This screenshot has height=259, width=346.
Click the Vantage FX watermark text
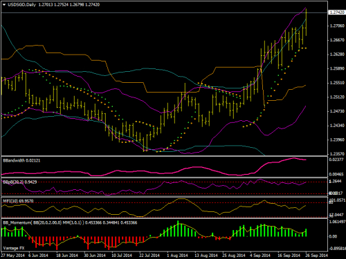pyautogui.click(x=14, y=248)
